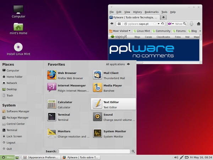Open window menu arrow in Firefox titlebar

pos(111,7)
